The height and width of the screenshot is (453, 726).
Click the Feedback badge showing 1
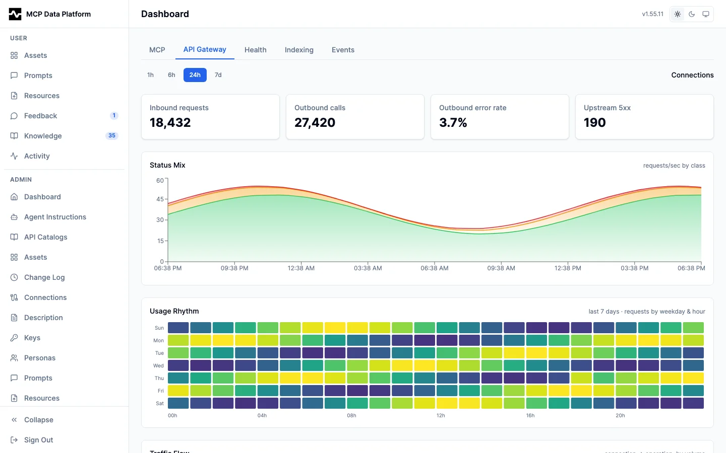coord(114,116)
